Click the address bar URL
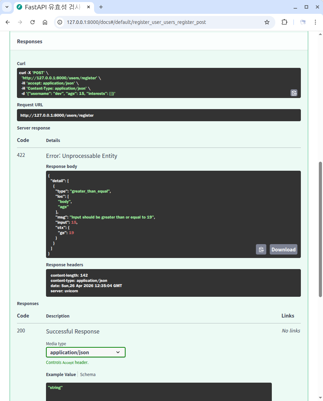The image size is (323, 401). [136, 22]
